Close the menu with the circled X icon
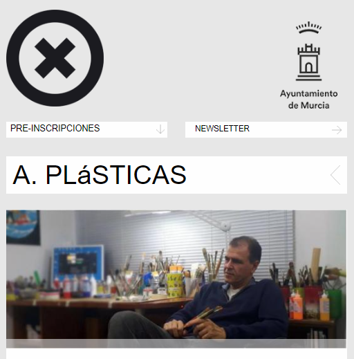 (55, 58)
